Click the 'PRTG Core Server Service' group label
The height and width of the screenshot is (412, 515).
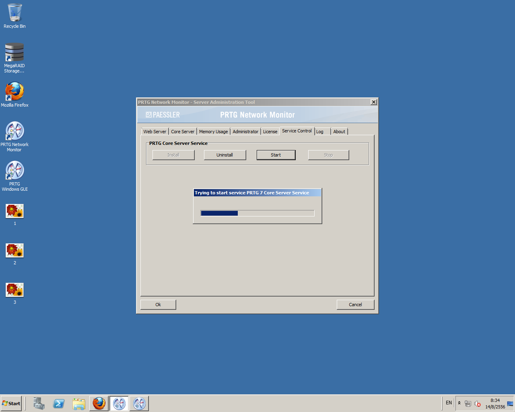point(179,143)
